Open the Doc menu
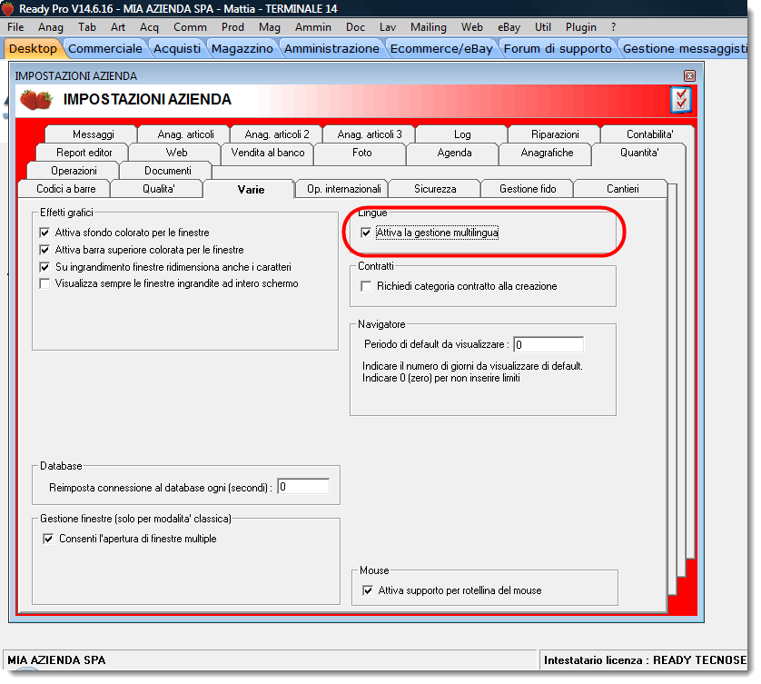 click(x=355, y=27)
